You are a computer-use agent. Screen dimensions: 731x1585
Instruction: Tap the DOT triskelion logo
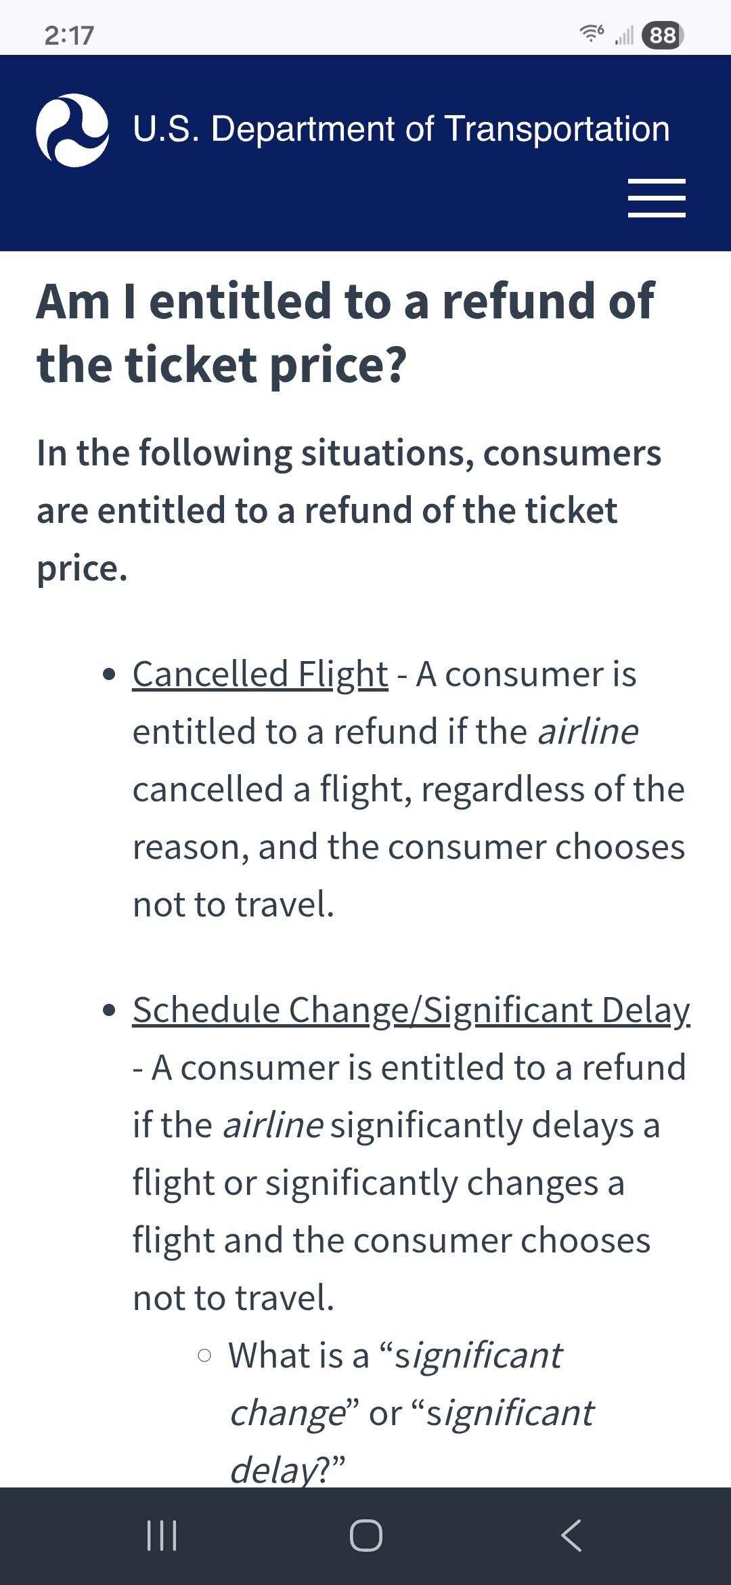tap(72, 130)
